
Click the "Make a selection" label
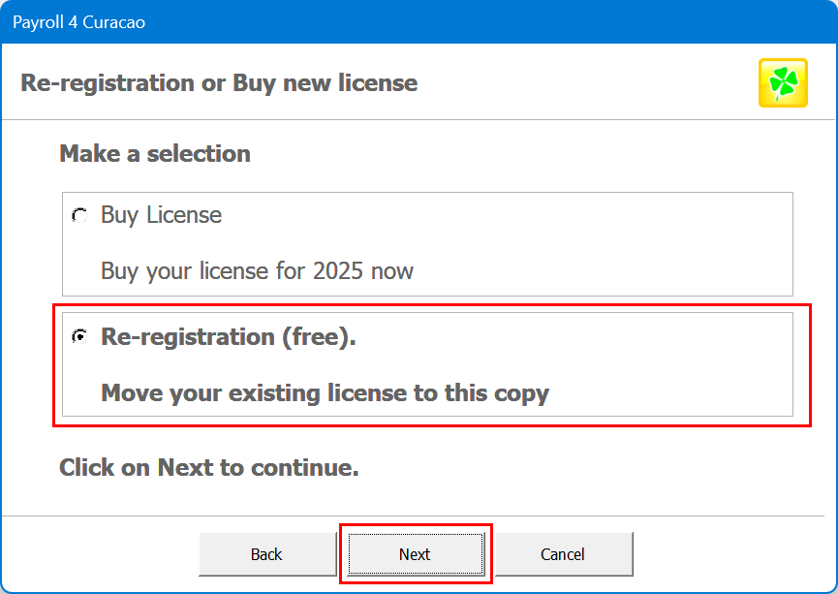pyautogui.click(x=155, y=154)
